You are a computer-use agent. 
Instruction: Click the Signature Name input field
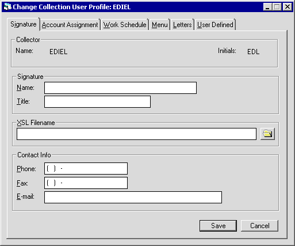pyautogui.click(x=120, y=88)
